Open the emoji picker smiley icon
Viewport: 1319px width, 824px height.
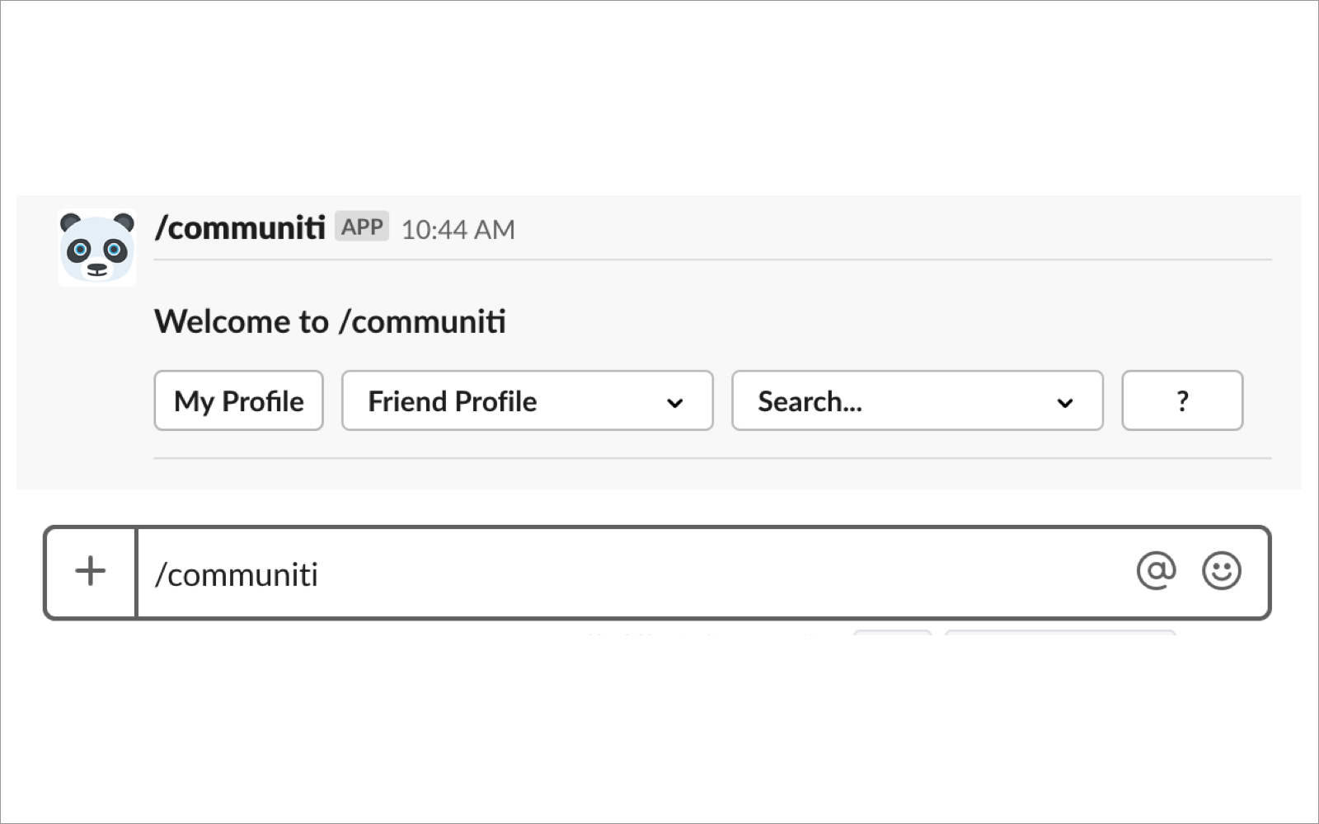tap(1221, 571)
